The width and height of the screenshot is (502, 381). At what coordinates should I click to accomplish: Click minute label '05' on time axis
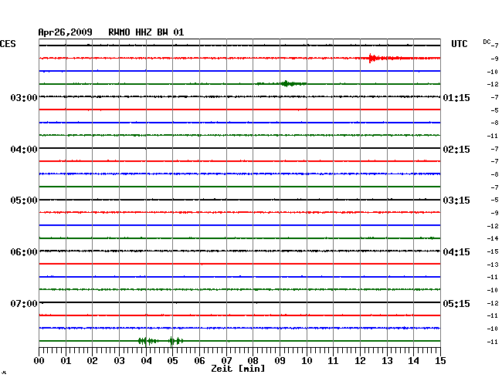click(x=172, y=361)
